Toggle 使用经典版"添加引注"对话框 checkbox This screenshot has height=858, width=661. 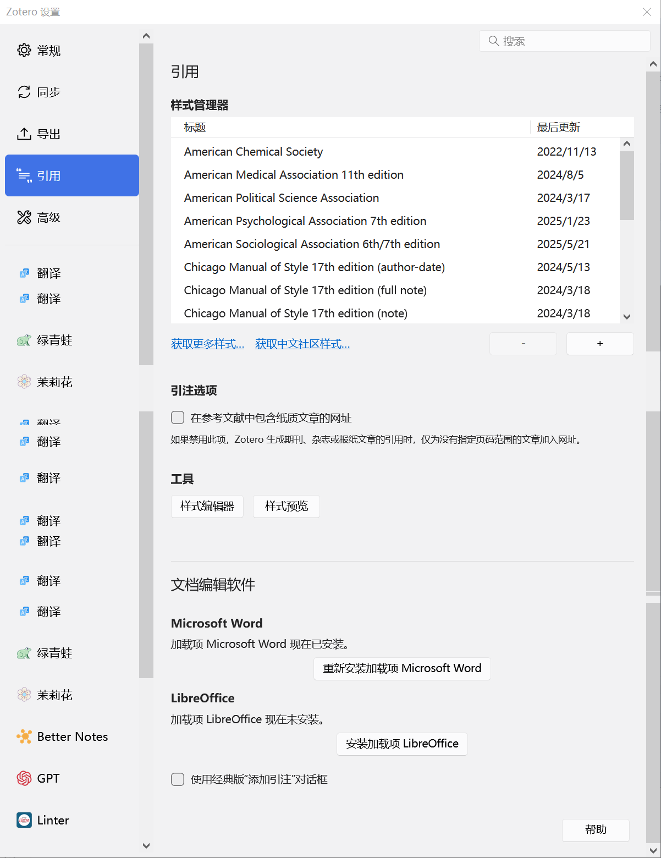tap(178, 779)
